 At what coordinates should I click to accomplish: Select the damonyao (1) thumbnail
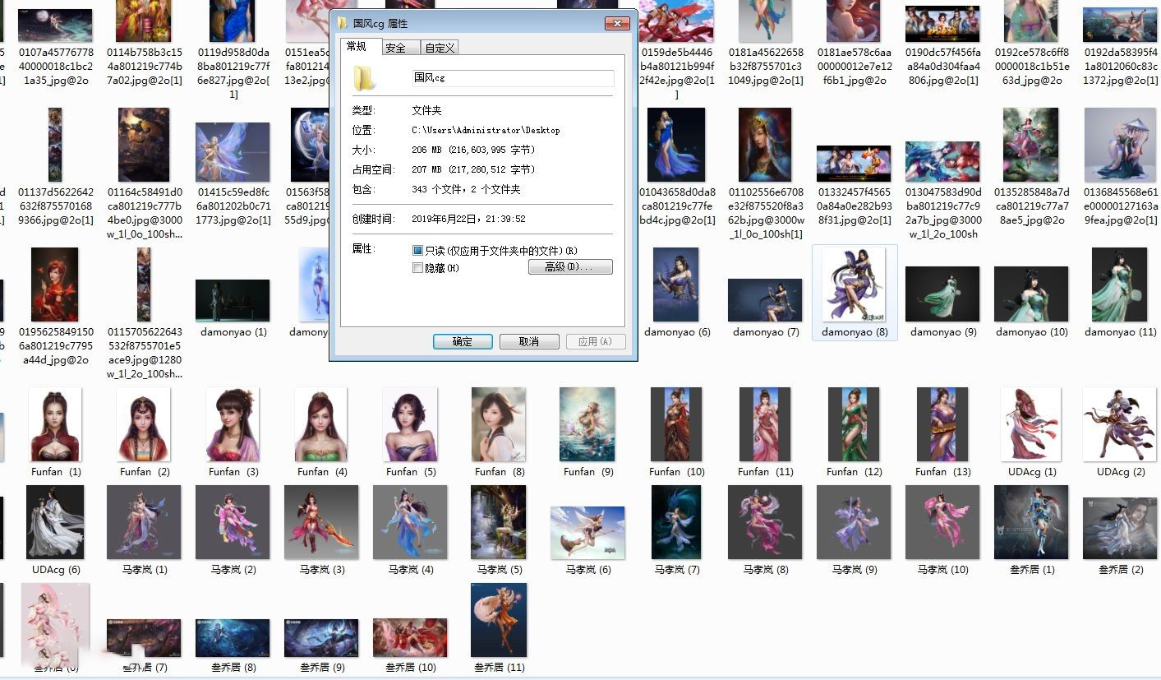[x=233, y=300]
